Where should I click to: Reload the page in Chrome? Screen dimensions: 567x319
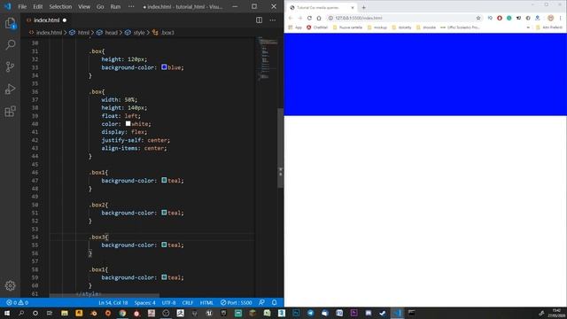309,18
